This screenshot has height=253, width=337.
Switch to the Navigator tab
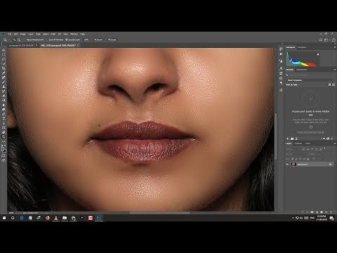click(x=302, y=47)
